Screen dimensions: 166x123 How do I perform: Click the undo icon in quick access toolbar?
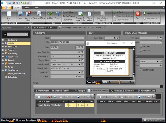pyautogui.click(x=17, y=3)
